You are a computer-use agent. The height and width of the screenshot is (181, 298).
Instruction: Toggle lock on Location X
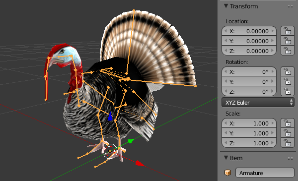(288, 31)
